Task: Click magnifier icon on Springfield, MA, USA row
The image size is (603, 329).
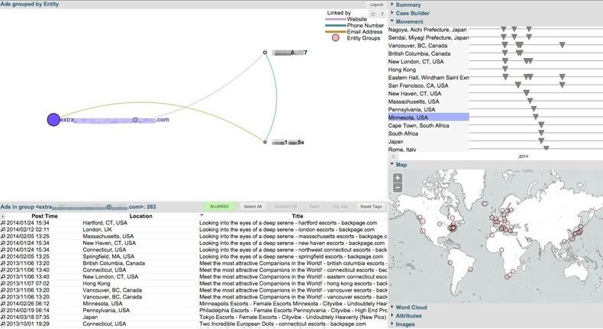Action: tap(3, 256)
